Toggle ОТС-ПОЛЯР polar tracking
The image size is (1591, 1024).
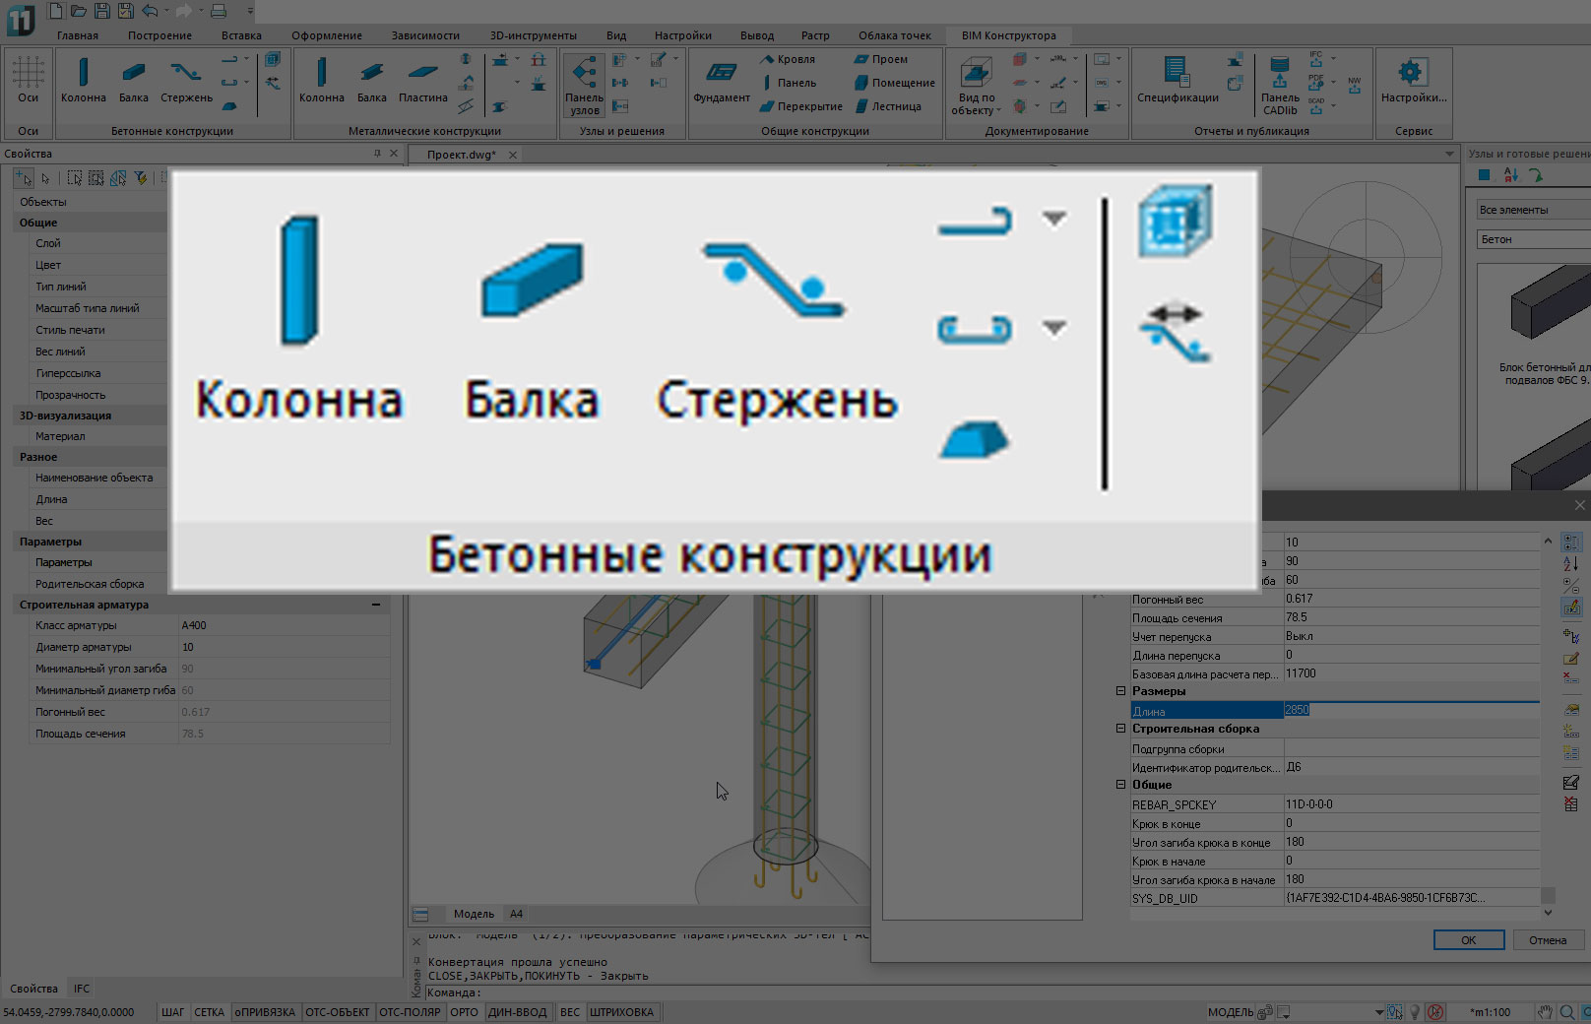click(x=410, y=1012)
